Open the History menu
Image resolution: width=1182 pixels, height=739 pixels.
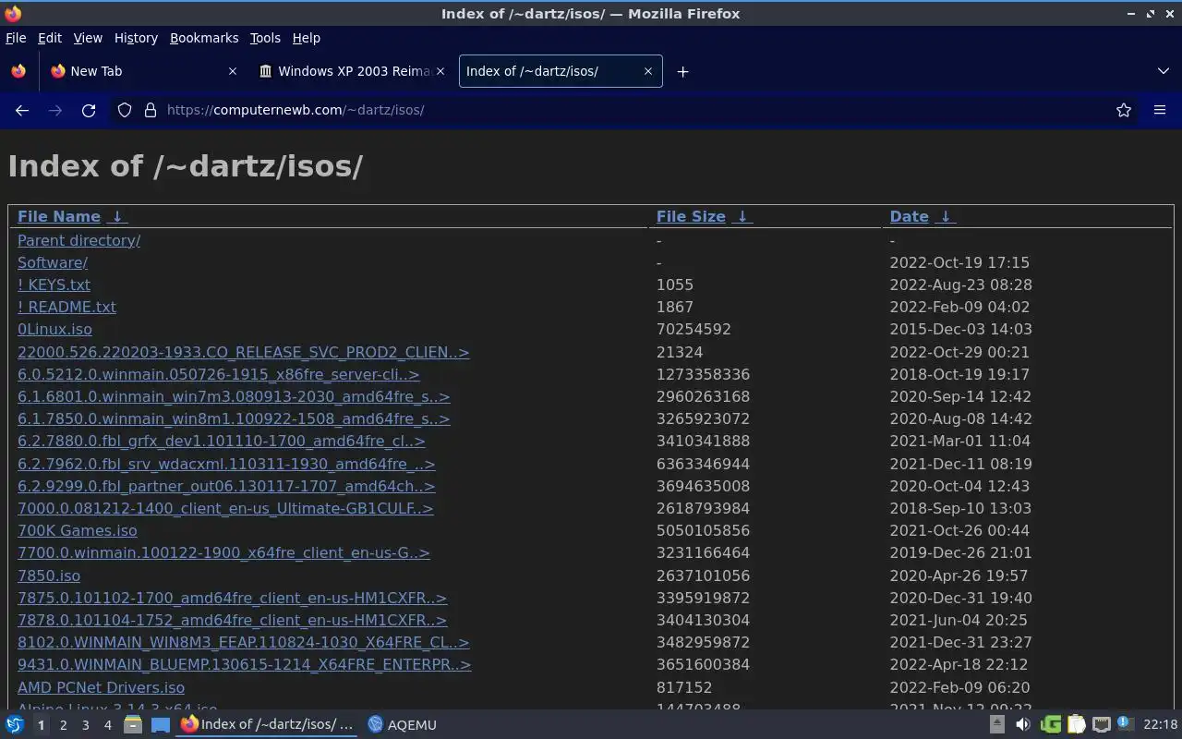coord(136,38)
